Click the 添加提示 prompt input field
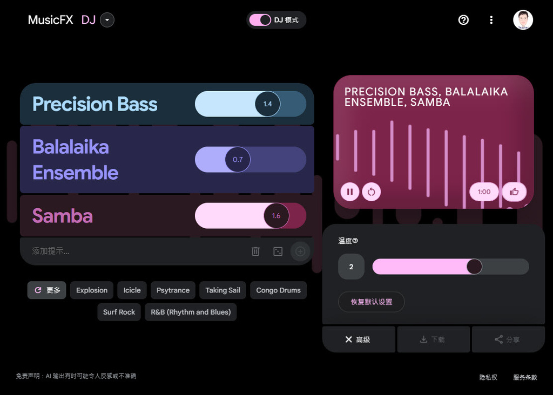 point(138,251)
